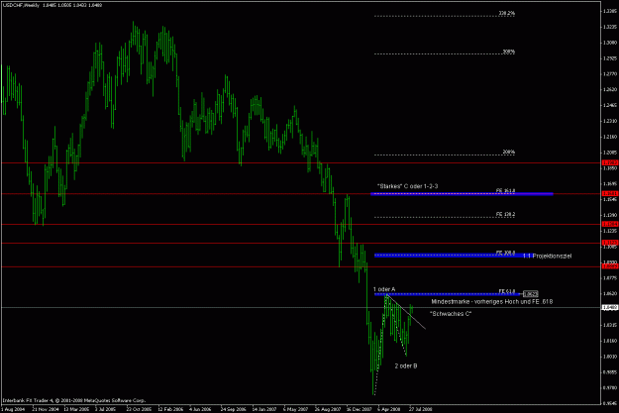Screen dimensions: 619x413
Task: Click the 1.2620 price axis value
Action: tap(610, 89)
